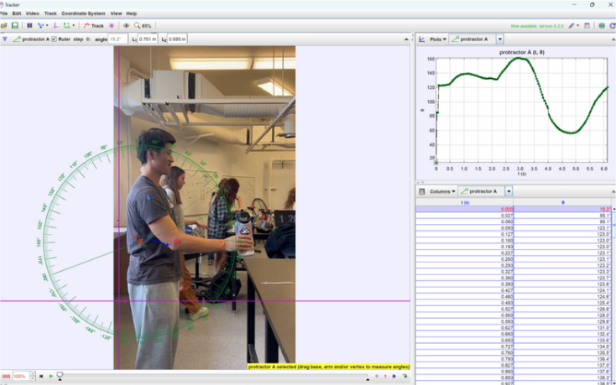Click the green play button
This screenshot has height=385, width=616.
(51, 377)
